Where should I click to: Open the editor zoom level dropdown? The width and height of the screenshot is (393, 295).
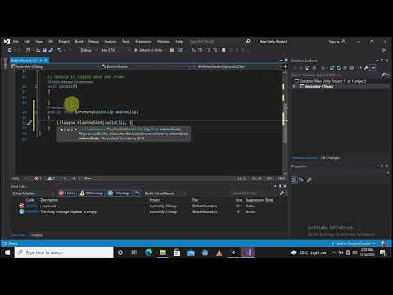[x=18, y=179]
